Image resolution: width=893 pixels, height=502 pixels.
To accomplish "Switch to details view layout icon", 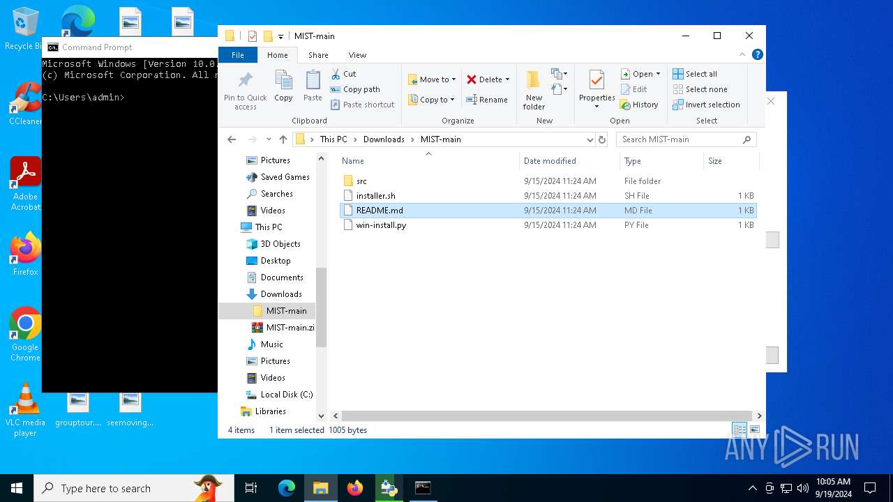I will click(x=740, y=429).
